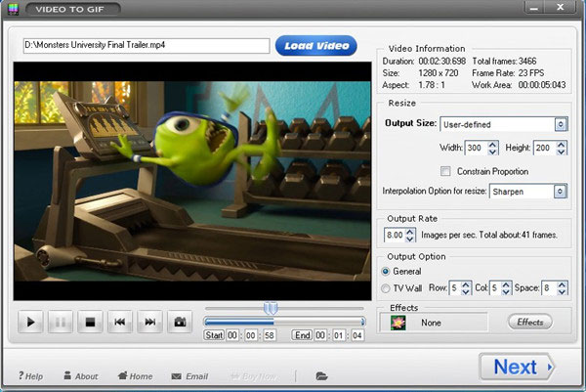Minimize the Video to GIF window
Viewport: 586px width, 392px height.
[x=534, y=8]
